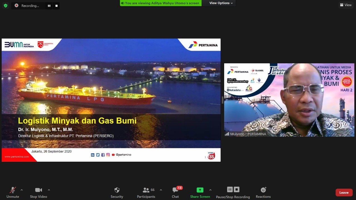The width and height of the screenshot is (356, 200).
Task: Pause the recording in top bar
Action: pos(49,6)
